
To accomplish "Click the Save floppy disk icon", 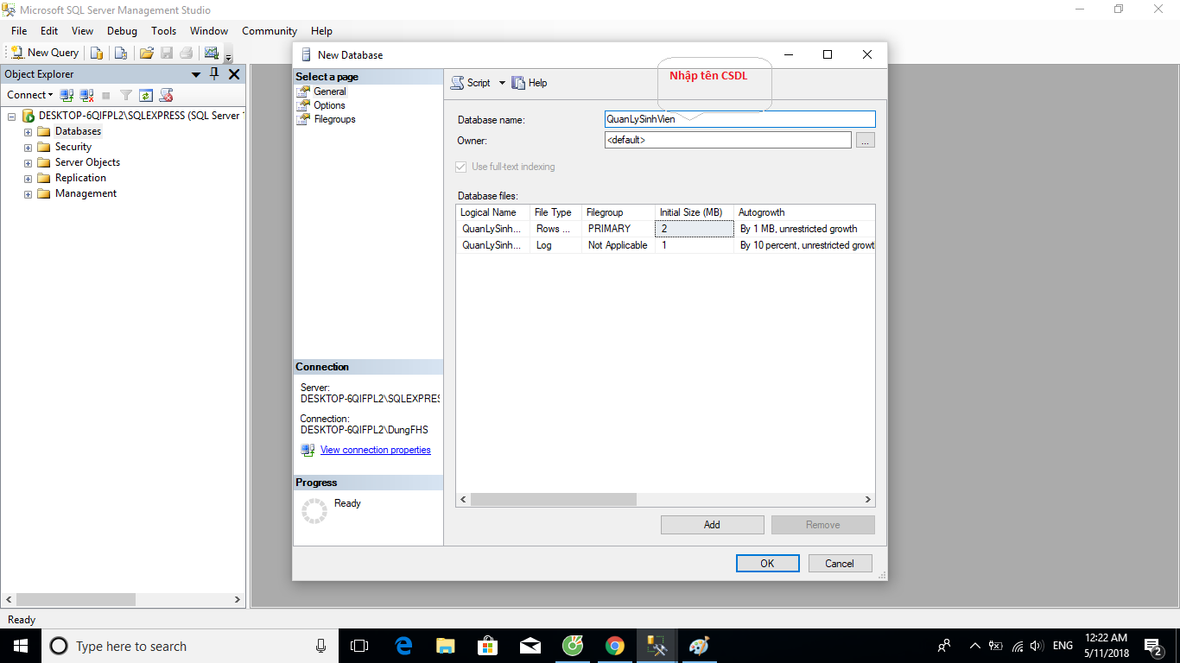I will [167, 53].
